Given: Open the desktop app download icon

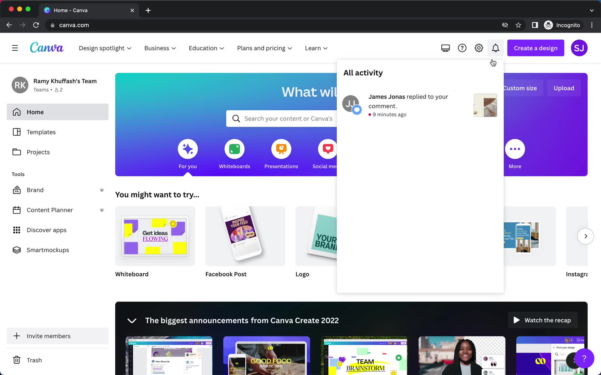Looking at the screenshot, I should [445, 48].
